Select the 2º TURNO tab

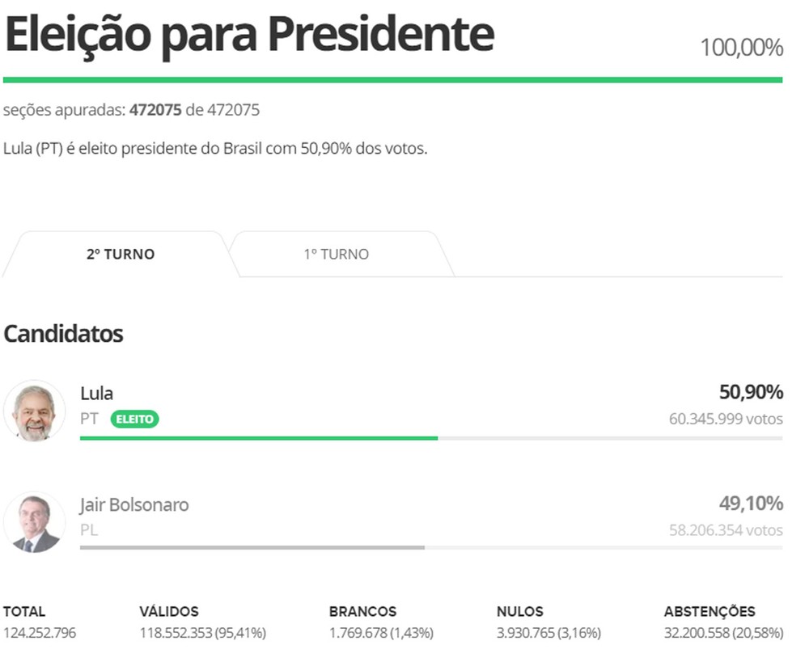121,255
